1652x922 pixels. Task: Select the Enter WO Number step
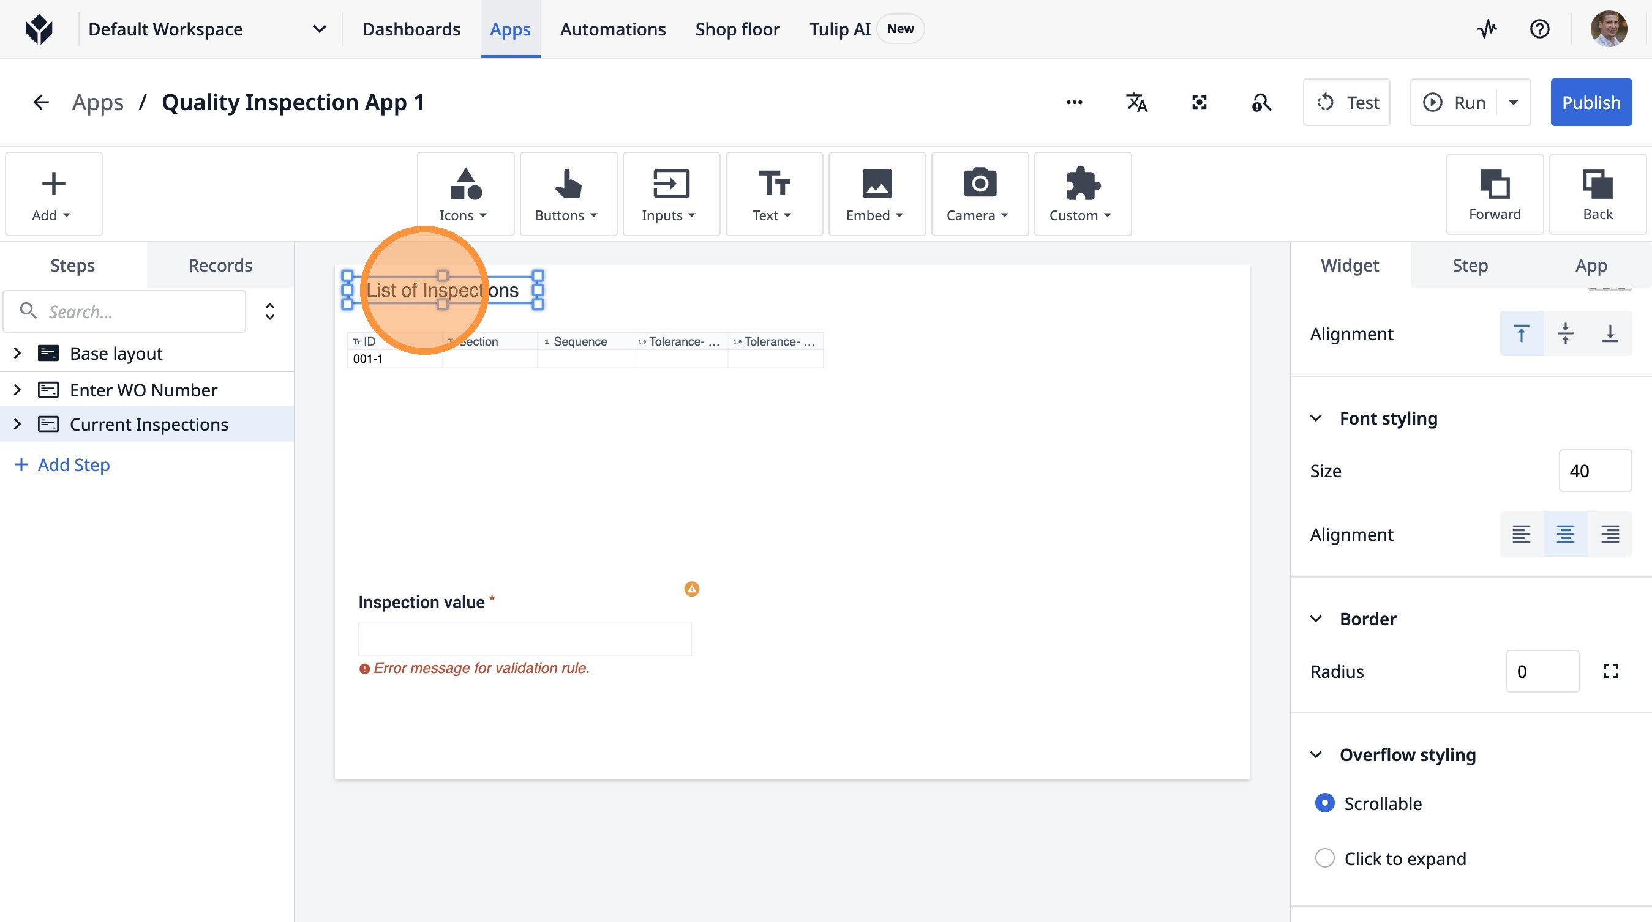coord(143,390)
